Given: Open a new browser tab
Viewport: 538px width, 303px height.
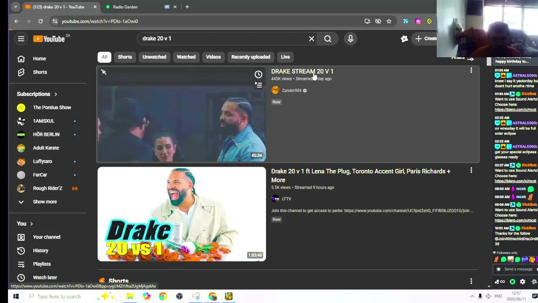Looking at the screenshot, I should (x=187, y=7).
